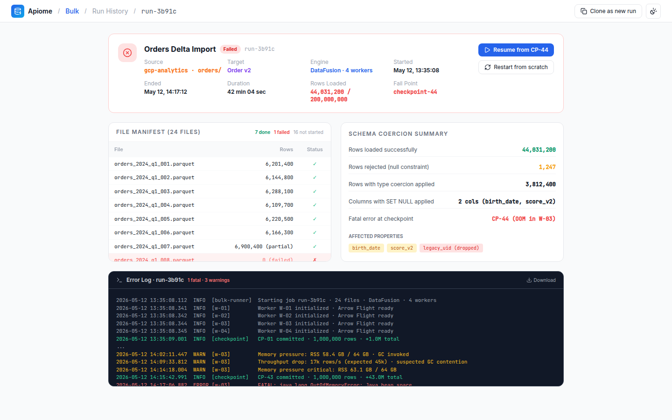Click the green checkmark for orders_2024_q1_002.parquet
Screen dimensions: 672x420
pos(315,177)
